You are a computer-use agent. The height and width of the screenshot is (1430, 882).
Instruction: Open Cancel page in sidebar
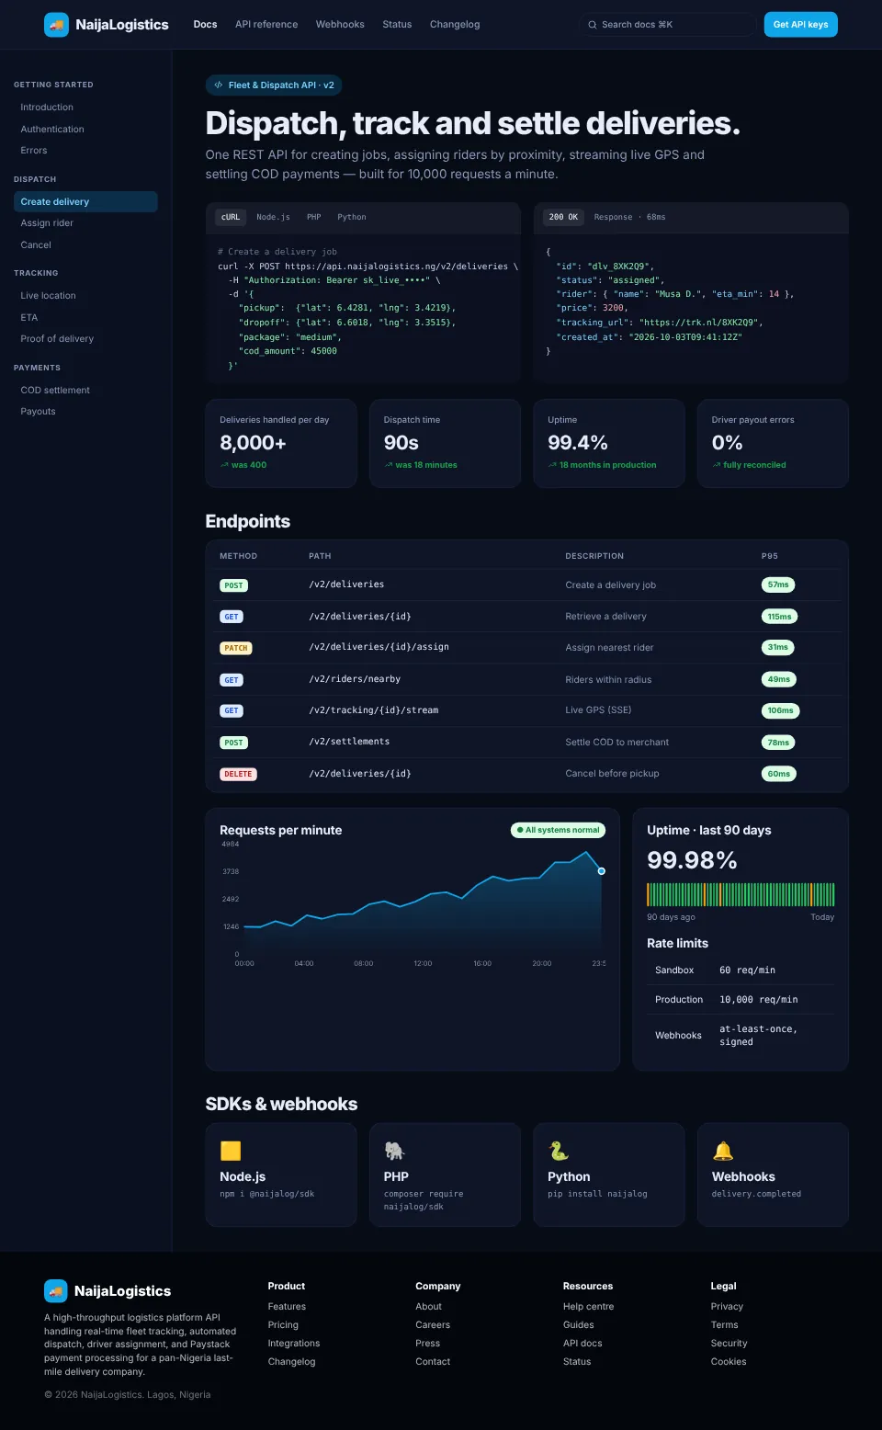tap(85, 245)
